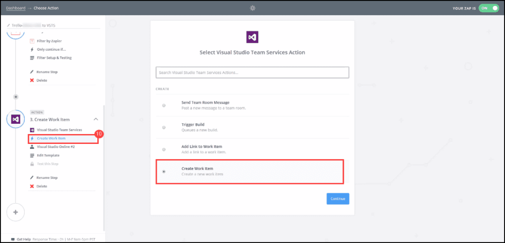505x243 pixels.
Task: Focus the Search Visual Studio Team Services Actions field
Action: click(x=252, y=72)
